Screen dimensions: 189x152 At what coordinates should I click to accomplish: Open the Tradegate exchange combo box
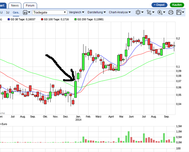click(50, 12)
